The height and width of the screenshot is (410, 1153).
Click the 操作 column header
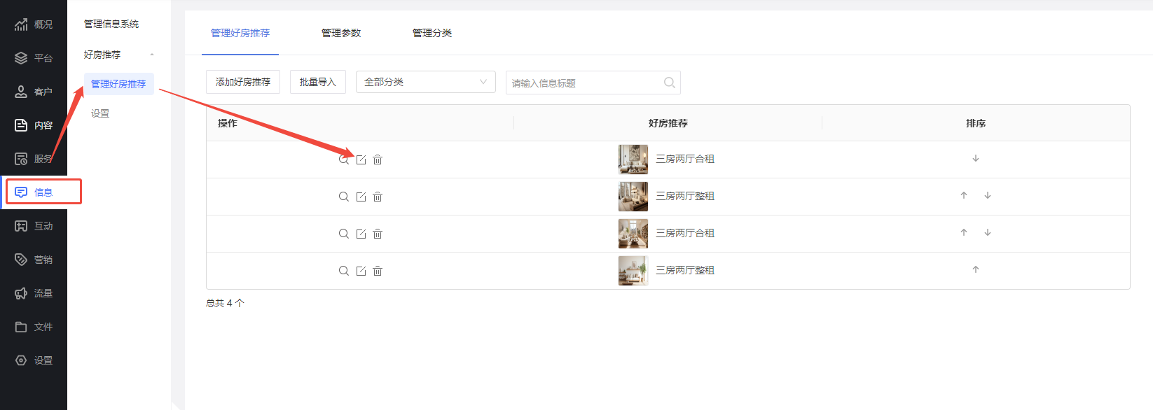click(228, 123)
